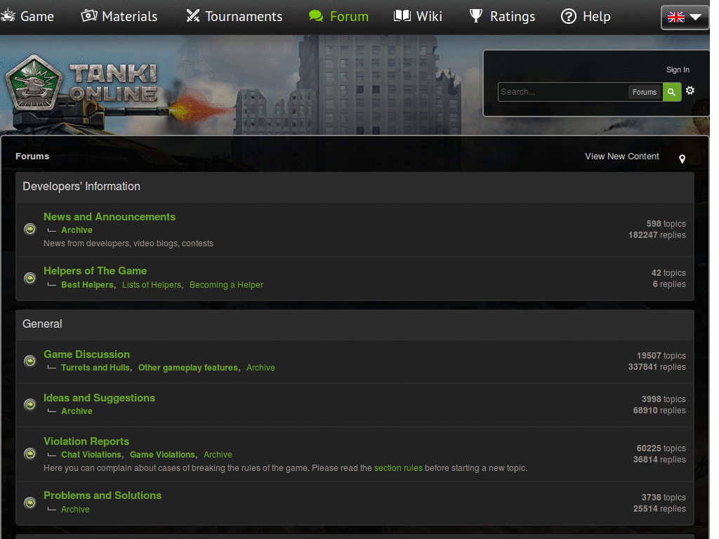Image resolution: width=719 pixels, height=539 pixels.
Task: Open the Lists of Helpers subforum
Action: 152,285
